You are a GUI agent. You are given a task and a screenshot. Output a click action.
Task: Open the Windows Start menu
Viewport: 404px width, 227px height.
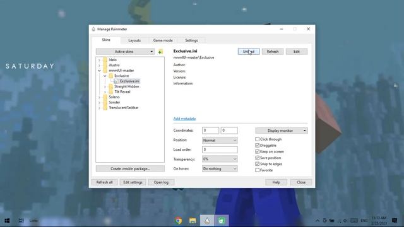pos(7,221)
